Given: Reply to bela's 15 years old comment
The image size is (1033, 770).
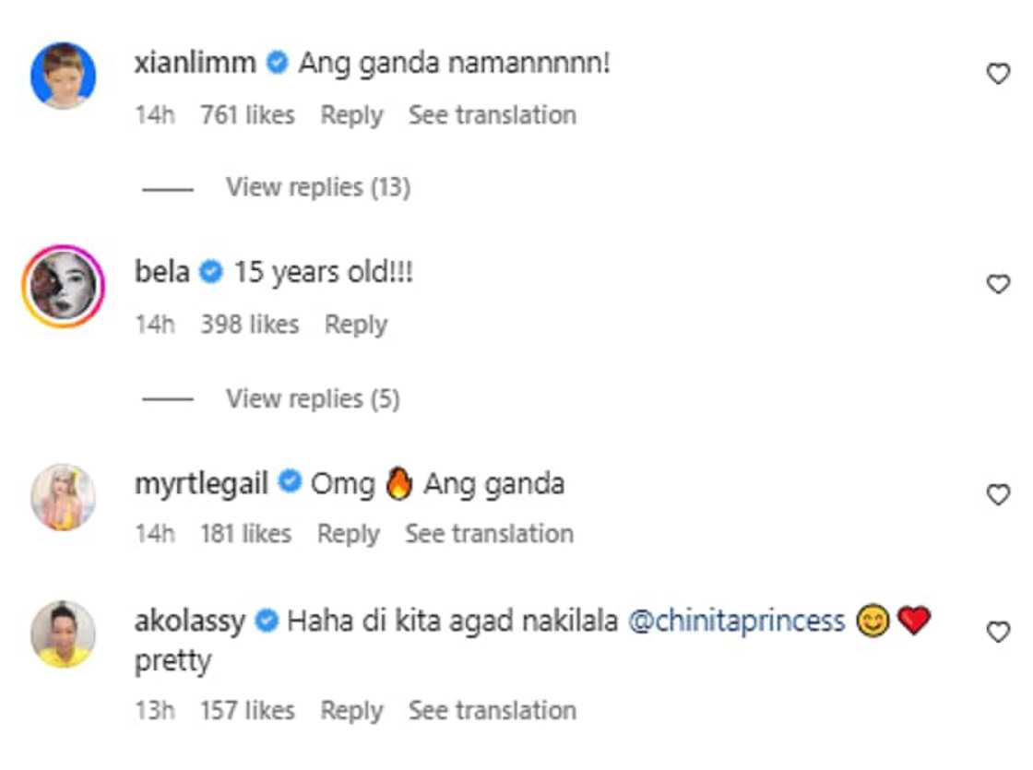Looking at the screenshot, I should tap(356, 325).
